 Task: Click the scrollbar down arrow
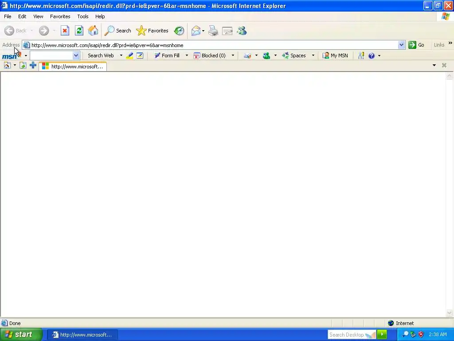coord(450,313)
